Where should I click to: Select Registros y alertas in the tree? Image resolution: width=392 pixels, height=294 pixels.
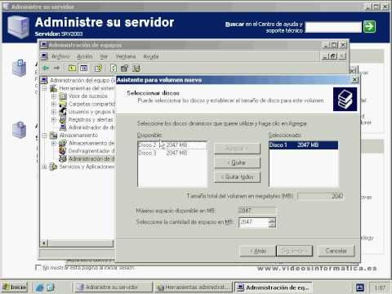click(91, 120)
